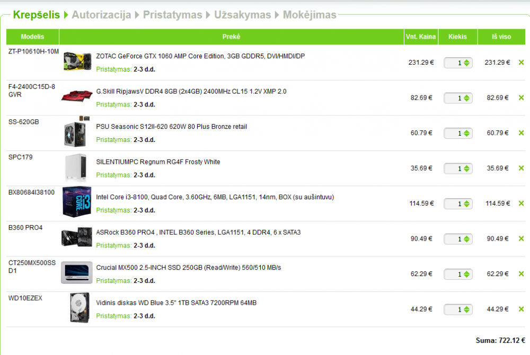Select model code WD10EZEX
This screenshot has height=355, width=530.
pyautogui.click(x=25, y=298)
